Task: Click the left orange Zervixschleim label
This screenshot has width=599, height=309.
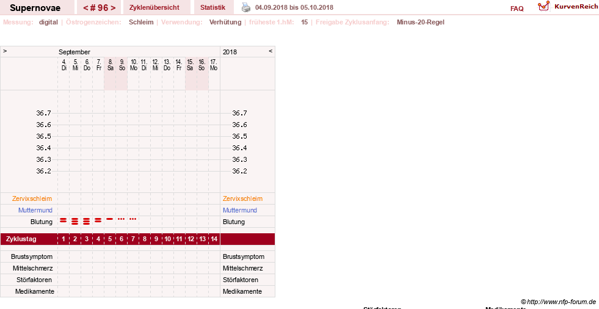Action: pyautogui.click(x=32, y=198)
